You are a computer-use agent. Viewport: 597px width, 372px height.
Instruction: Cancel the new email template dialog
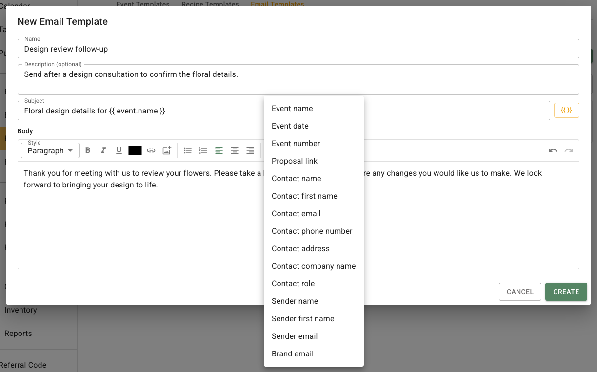tap(520, 292)
